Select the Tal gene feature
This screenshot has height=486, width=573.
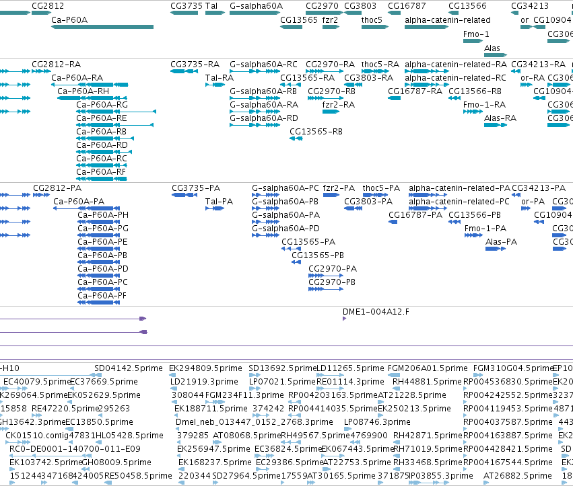(x=215, y=13)
